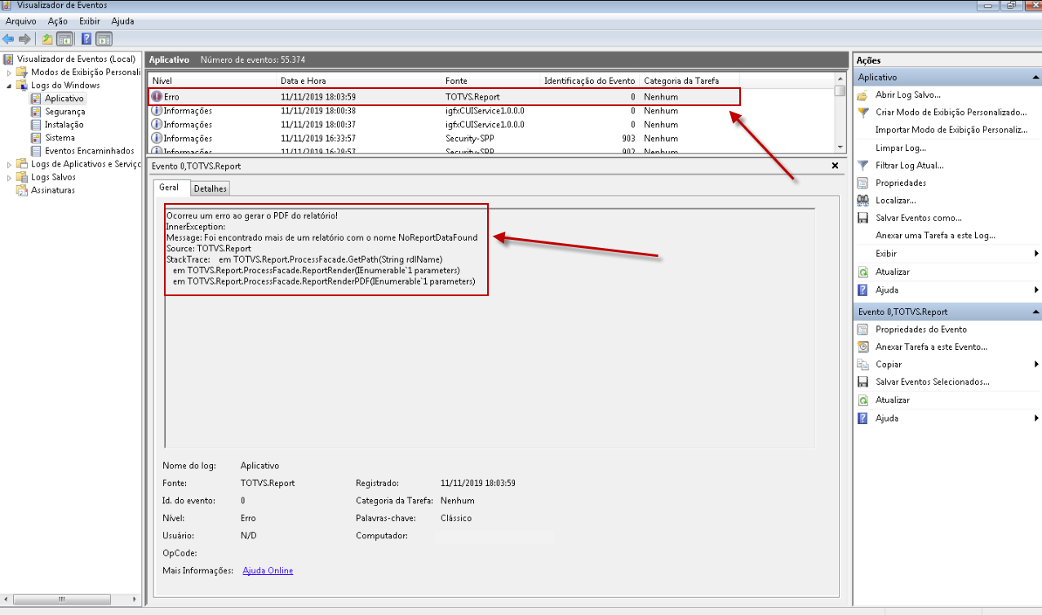The width and height of the screenshot is (1042, 615).
Task: Open the Arquivo menu
Action: pos(21,21)
